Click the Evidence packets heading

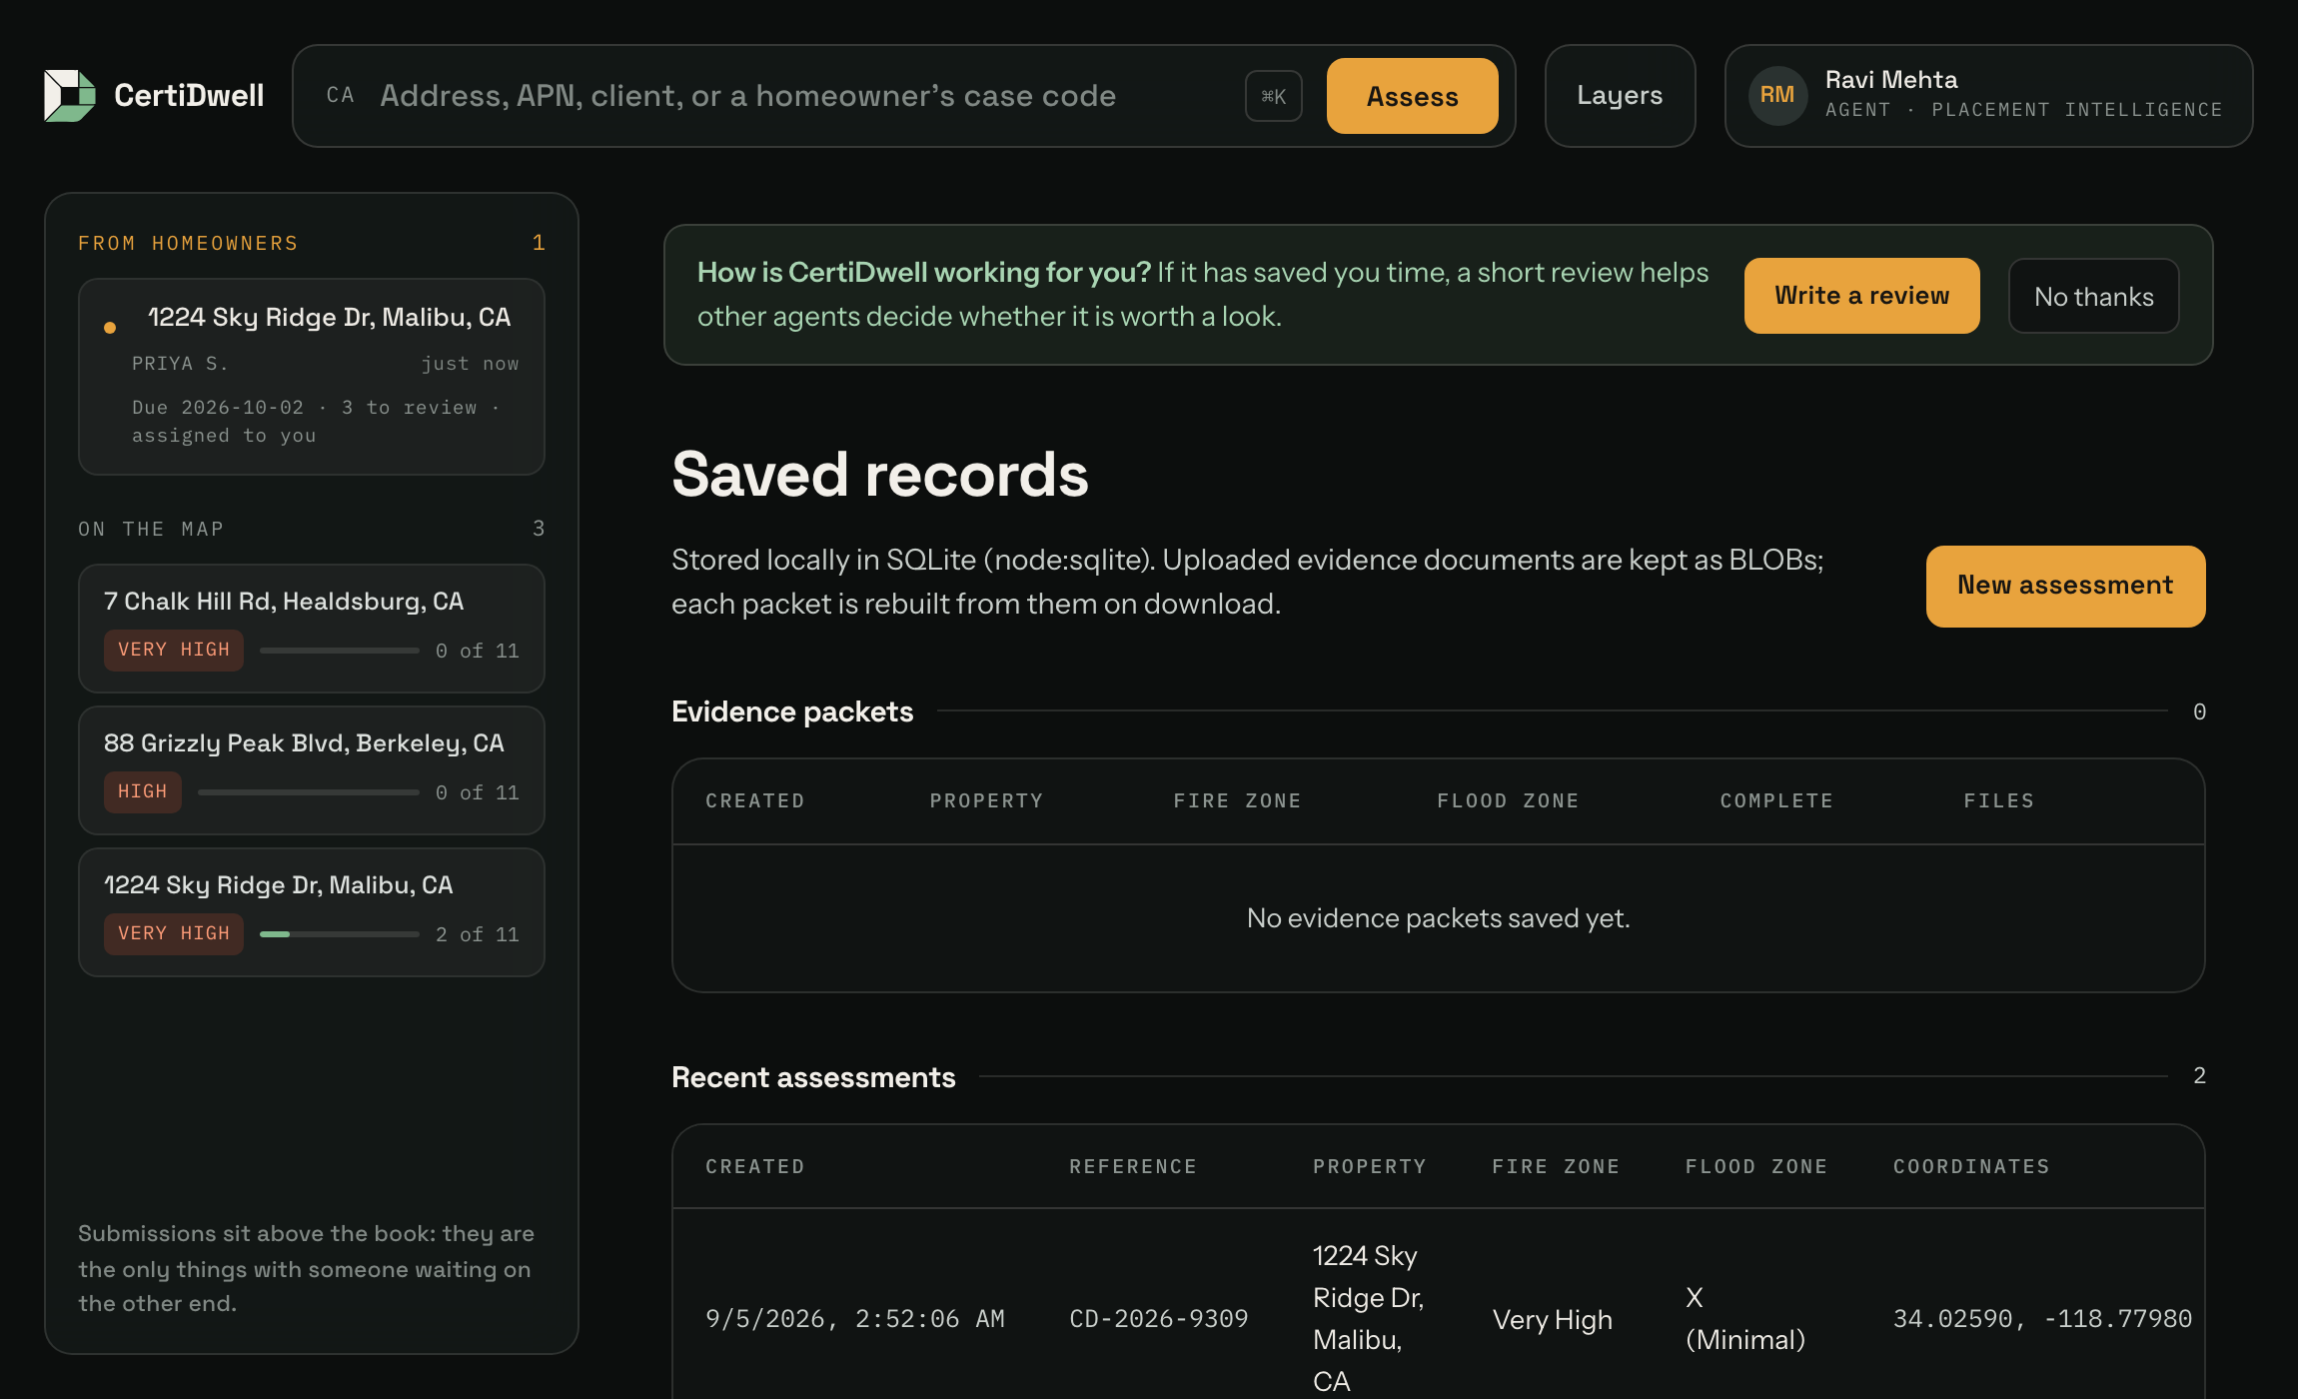(x=792, y=711)
